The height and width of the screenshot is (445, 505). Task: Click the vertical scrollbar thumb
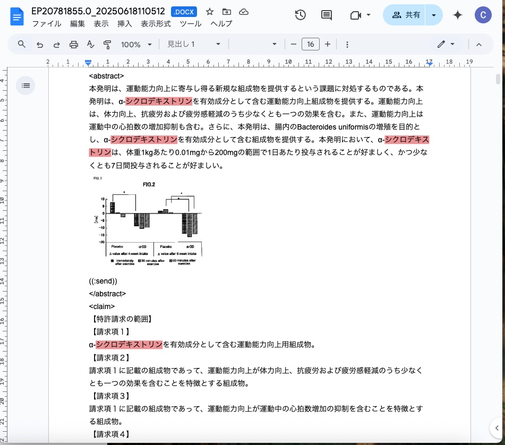(x=498, y=79)
